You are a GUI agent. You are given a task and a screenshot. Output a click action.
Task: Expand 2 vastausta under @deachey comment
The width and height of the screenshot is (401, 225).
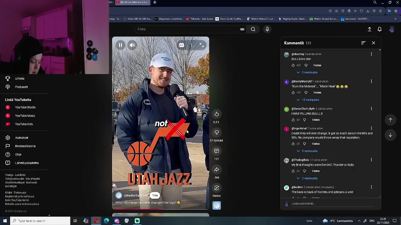pyautogui.click(x=307, y=72)
